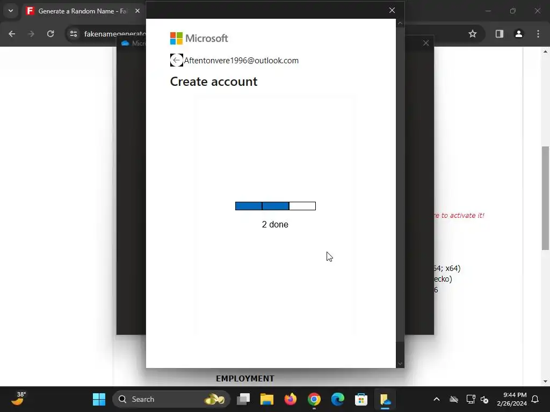Open the clock showing 9:44 PM
Viewport: 550px width, 412px height.
512,399
